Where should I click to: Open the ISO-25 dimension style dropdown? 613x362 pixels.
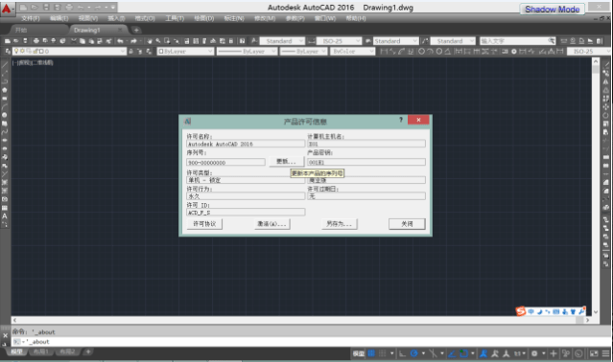[339, 41]
